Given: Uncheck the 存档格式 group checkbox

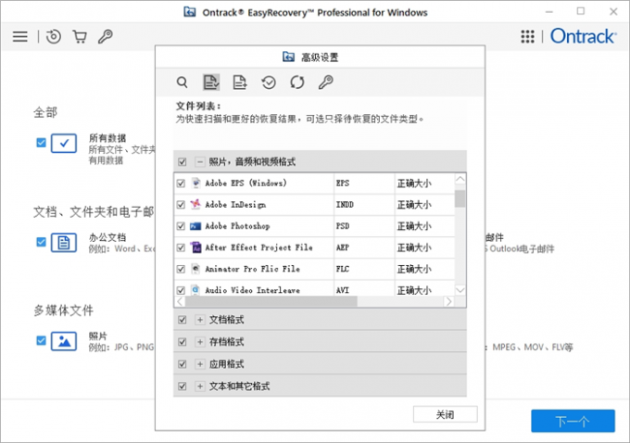Looking at the screenshot, I should [x=182, y=342].
